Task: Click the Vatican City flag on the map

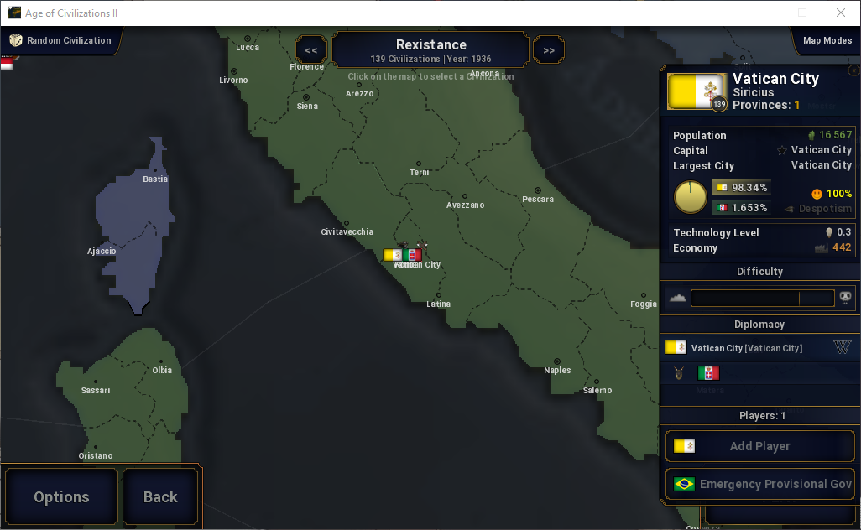Action: pyautogui.click(x=393, y=255)
